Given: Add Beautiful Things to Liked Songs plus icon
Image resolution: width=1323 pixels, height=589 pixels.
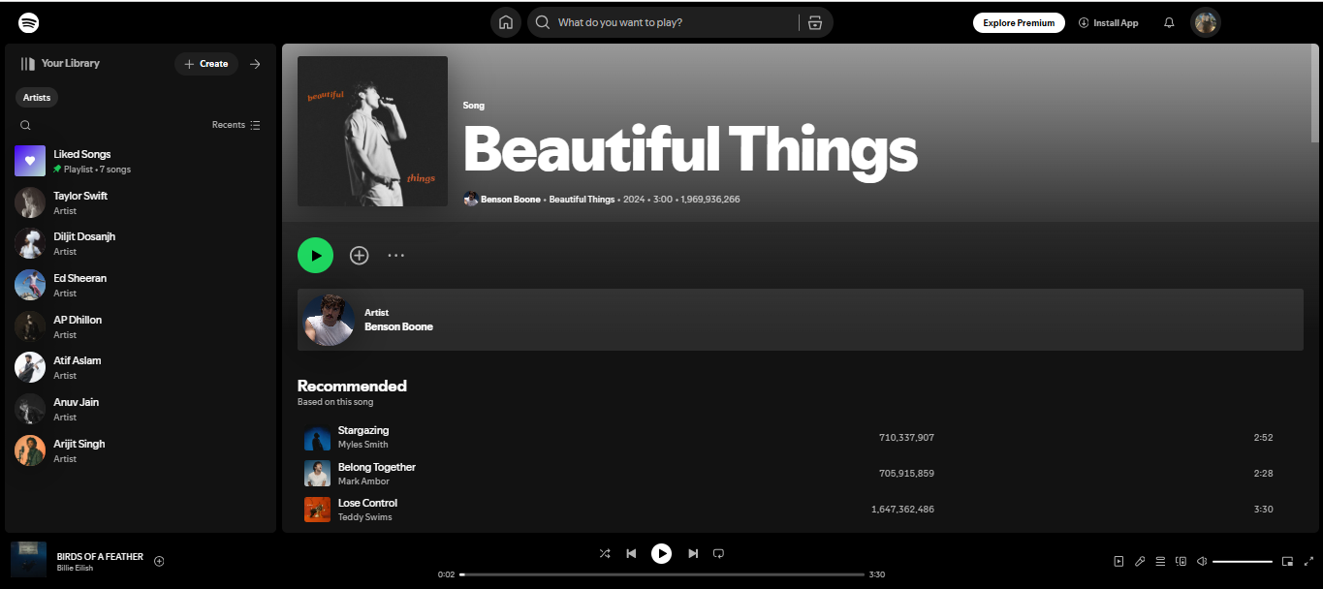Looking at the screenshot, I should (x=359, y=256).
